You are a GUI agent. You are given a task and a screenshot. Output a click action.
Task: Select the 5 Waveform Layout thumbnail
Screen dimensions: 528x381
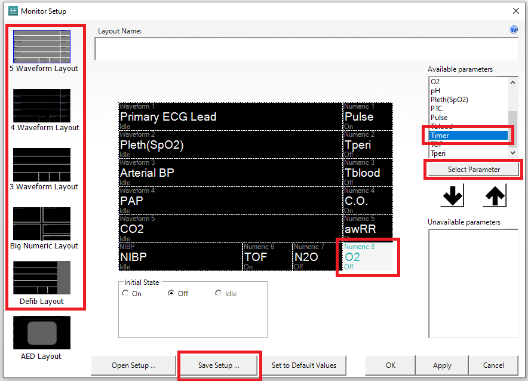[x=42, y=46]
